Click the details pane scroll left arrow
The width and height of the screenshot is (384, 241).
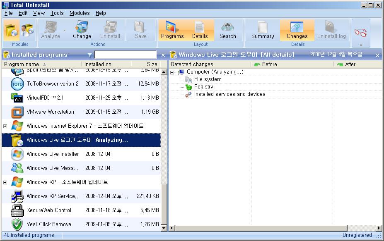click(x=172, y=228)
